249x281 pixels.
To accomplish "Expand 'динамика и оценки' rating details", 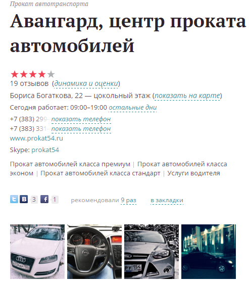I will point(86,83).
